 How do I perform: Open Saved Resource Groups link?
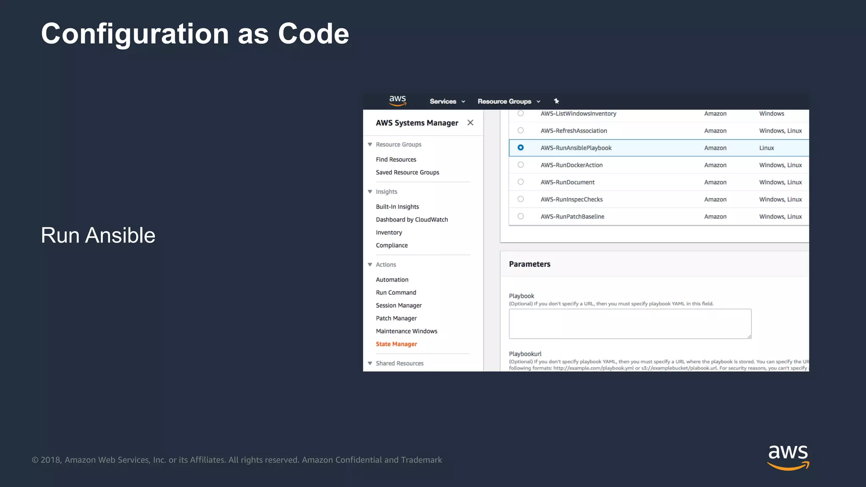coord(407,172)
